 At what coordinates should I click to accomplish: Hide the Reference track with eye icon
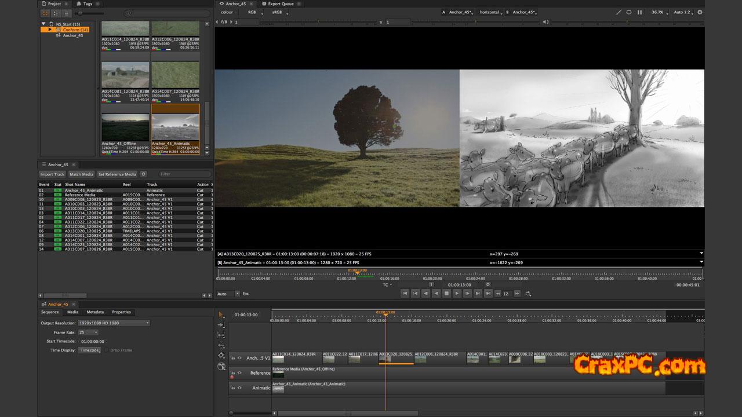239,373
